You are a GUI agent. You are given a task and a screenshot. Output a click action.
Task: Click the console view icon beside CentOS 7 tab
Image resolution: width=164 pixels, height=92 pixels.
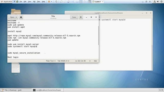click(89, 2)
